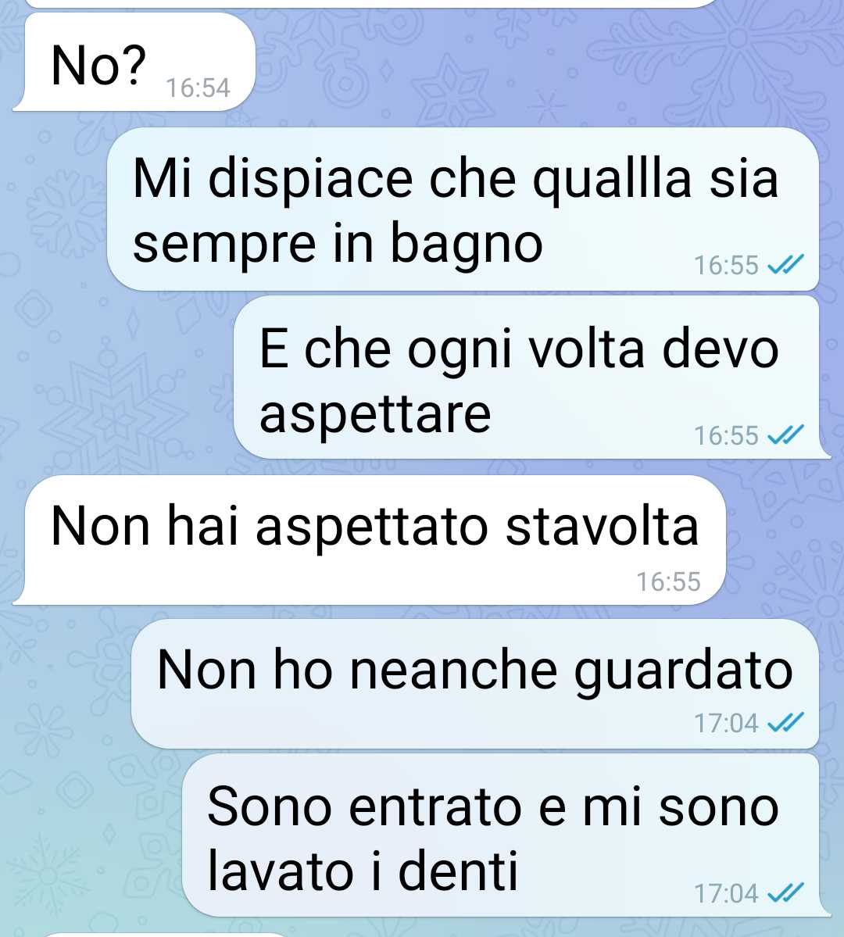The width and height of the screenshot is (844, 937).
Task: Select message 'Mi dispiace che qualla sia'
Action: coord(463,209)
